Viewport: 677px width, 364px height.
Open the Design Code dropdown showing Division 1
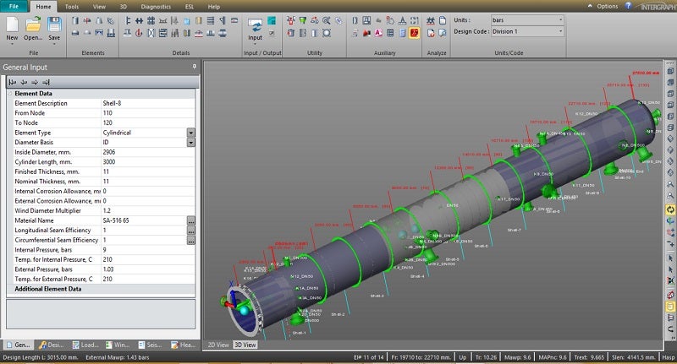click(560, 31)
